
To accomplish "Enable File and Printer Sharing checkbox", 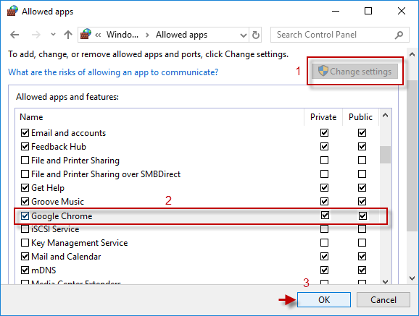I will (25, 161).
